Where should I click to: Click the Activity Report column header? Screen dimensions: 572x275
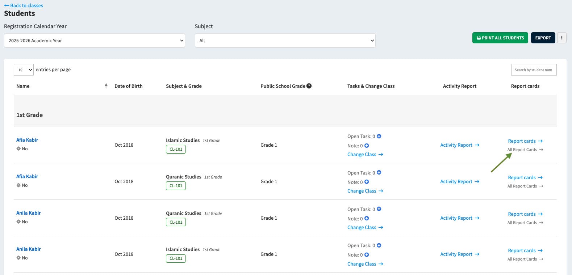(459, 86)
